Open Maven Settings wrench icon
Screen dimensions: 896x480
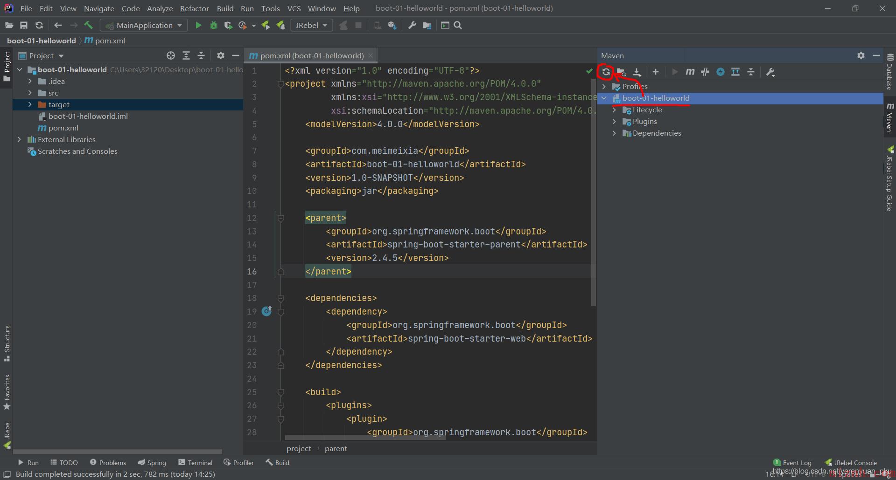click(x=770, y=72)
